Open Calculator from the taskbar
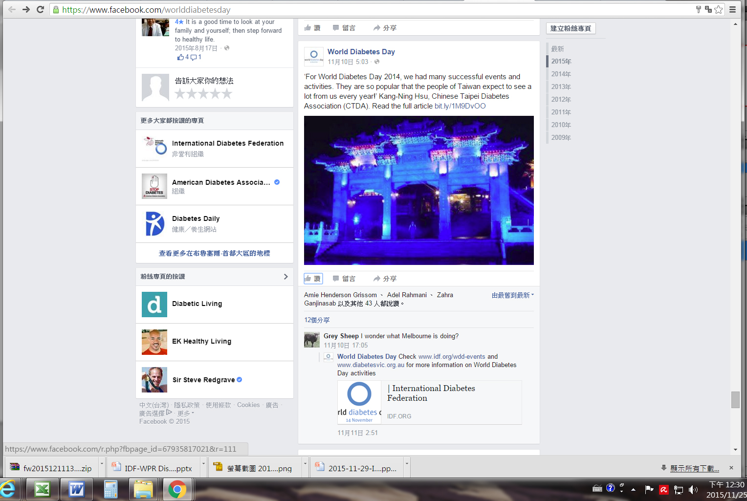 (x=110, y=489)
